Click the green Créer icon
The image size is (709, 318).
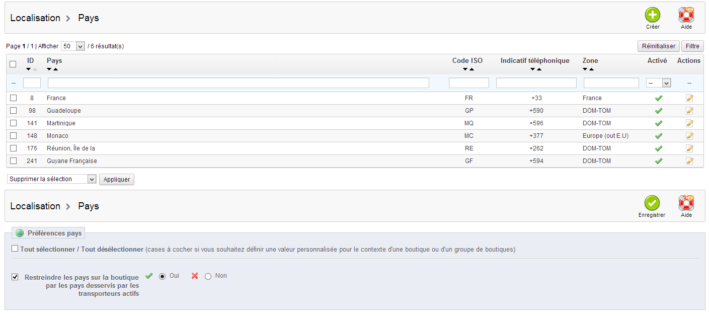point(653,15)
